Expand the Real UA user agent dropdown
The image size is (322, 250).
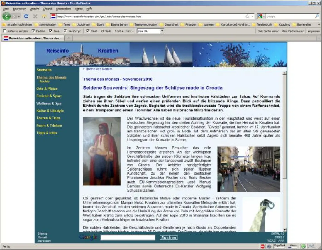click(x=162, y=31)
